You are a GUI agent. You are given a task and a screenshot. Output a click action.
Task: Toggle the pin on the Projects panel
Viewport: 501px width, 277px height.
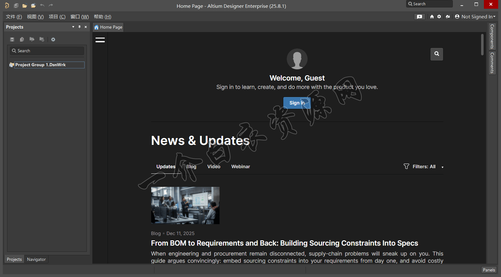pos(79,27)
